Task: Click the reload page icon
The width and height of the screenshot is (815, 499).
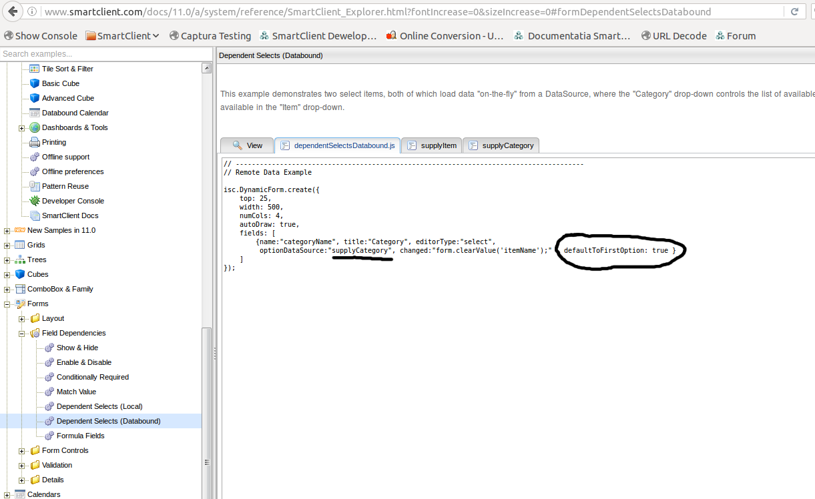Action: coord(794,12)
